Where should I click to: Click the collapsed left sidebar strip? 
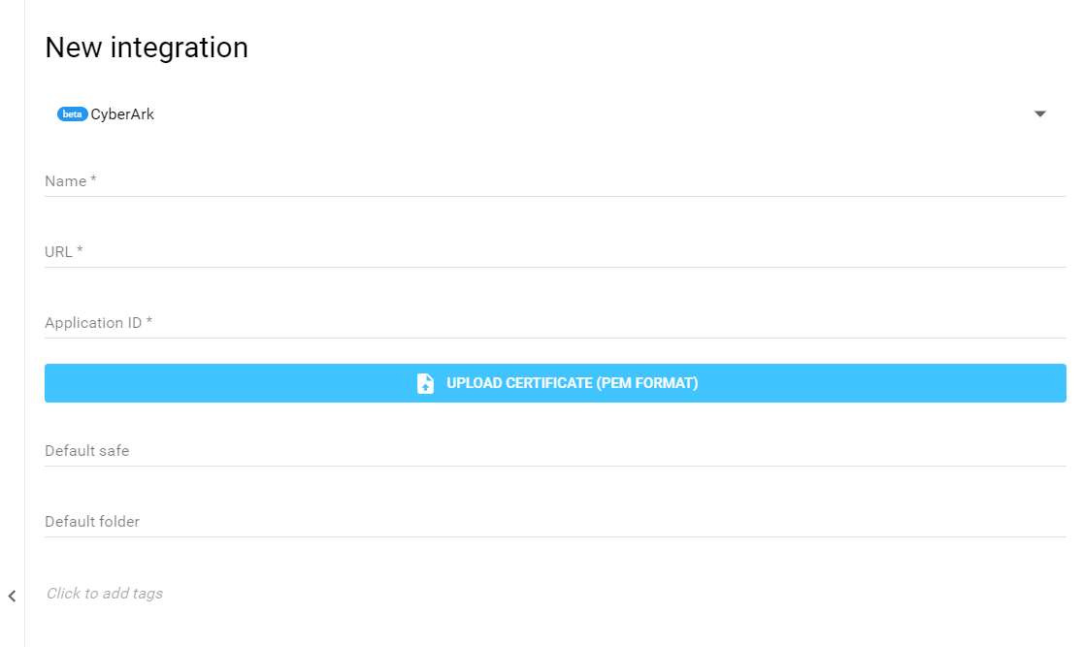point(12,291)
